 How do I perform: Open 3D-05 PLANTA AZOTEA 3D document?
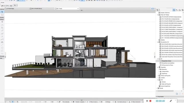point(171,48)
